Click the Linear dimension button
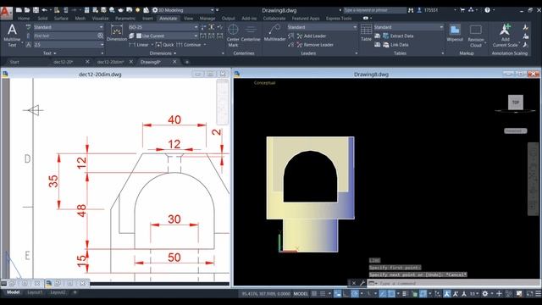This screenshot has height=305, width=542. (139, 45)
